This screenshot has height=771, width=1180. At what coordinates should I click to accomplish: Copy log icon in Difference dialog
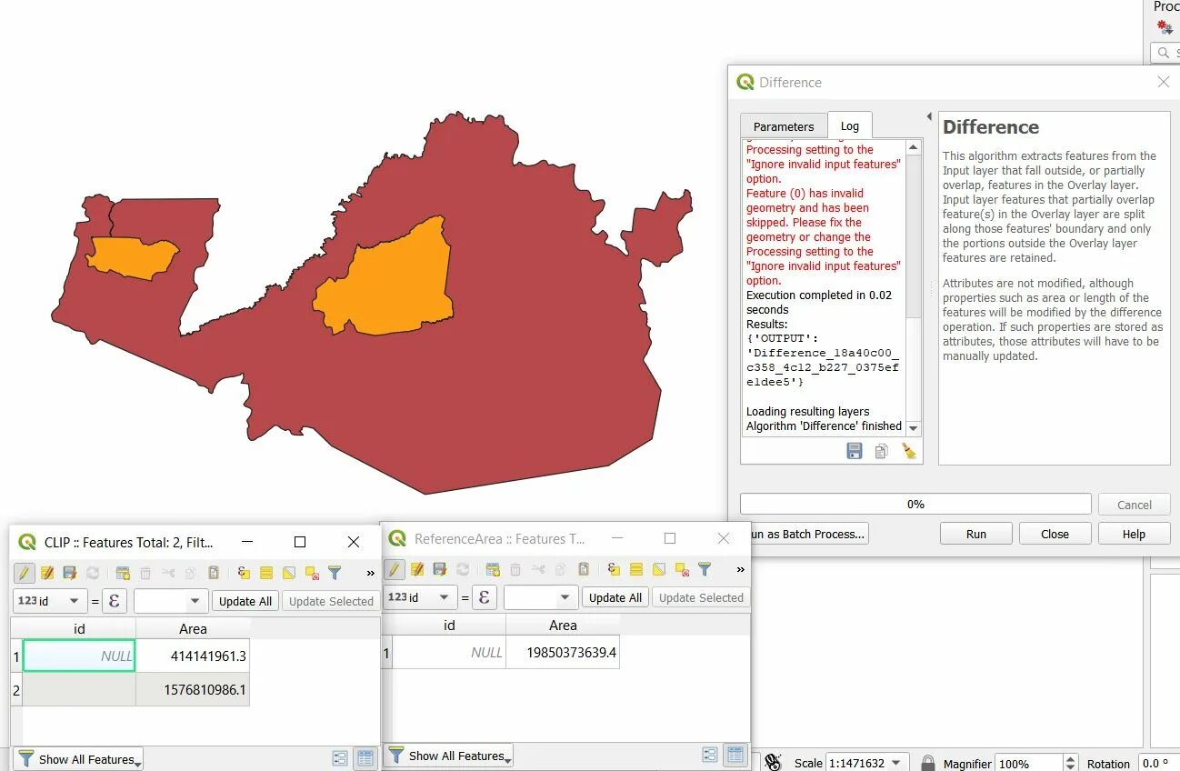coord(881,451)
